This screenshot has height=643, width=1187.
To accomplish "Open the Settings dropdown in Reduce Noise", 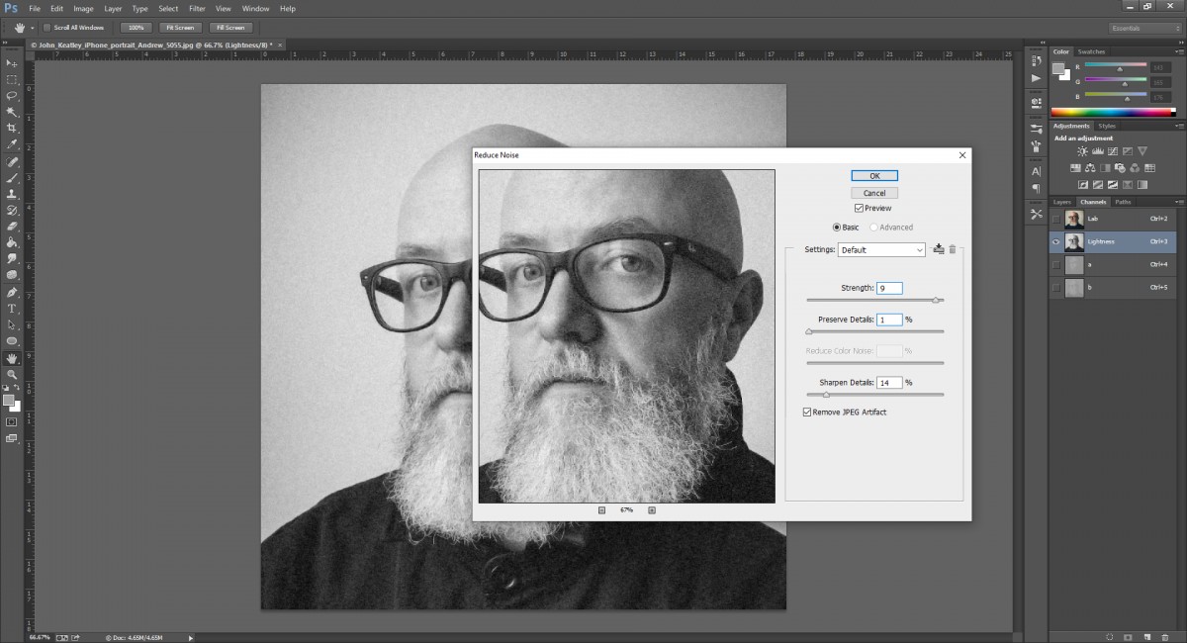I will pos(921,249).
